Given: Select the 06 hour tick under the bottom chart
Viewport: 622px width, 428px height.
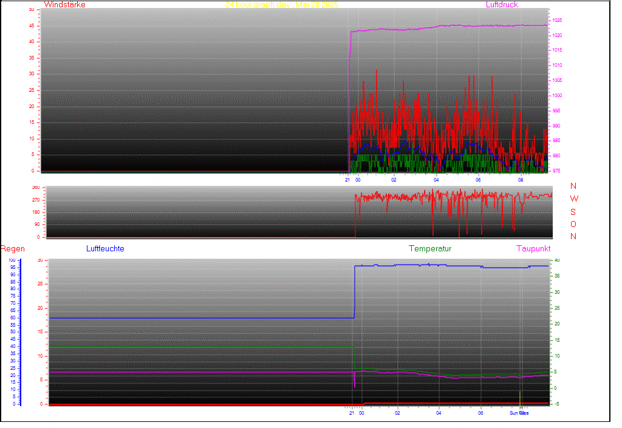Looking at the screenshot, I should pyautogui.click(x=481, y=413).
